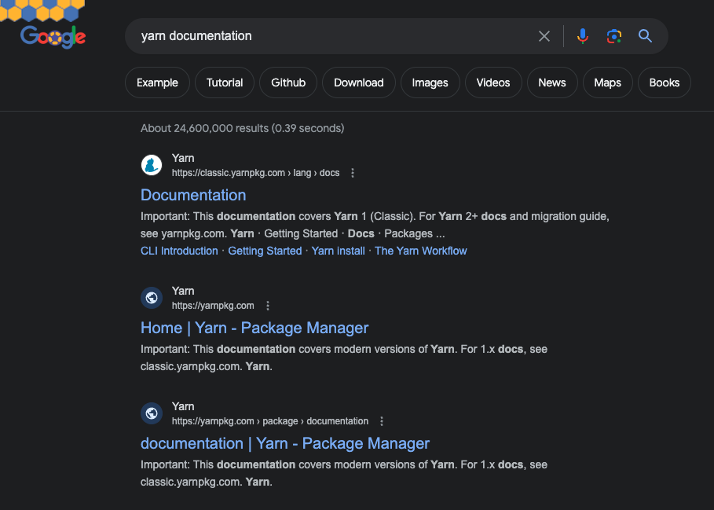Viewport: 714px width, 510px height.
Task: Click the https://yarnpkg.com URL text
Action: pyautogui.click(x=213, y=306)
